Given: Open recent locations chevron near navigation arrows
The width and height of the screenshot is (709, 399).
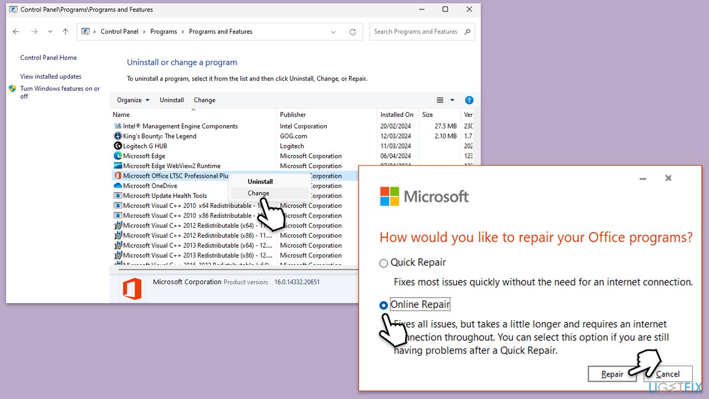Looking at the screenshot, I should tap(50, 32).
